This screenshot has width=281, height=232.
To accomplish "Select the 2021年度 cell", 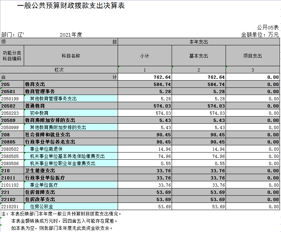I will [x=71, y=35].
